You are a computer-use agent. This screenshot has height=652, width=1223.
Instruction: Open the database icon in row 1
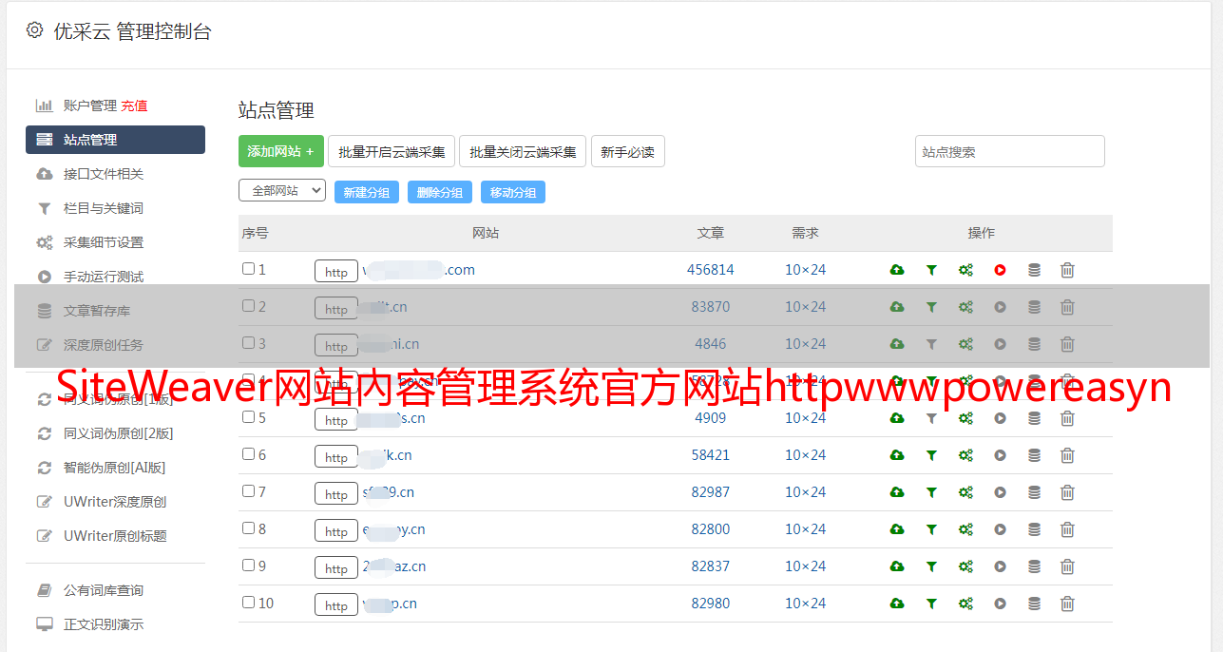tap(1034, 270)
